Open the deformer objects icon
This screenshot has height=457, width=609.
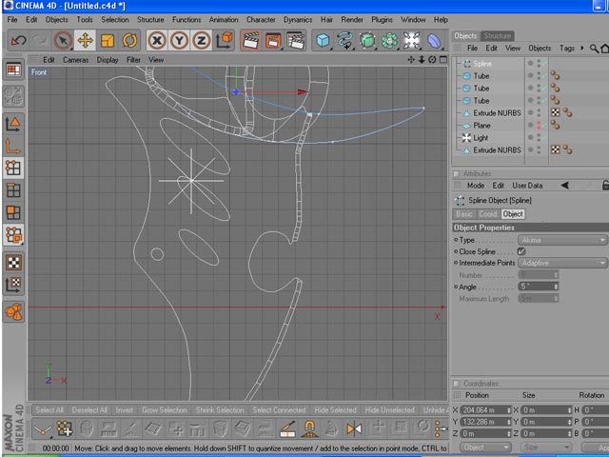click(434, 40)
